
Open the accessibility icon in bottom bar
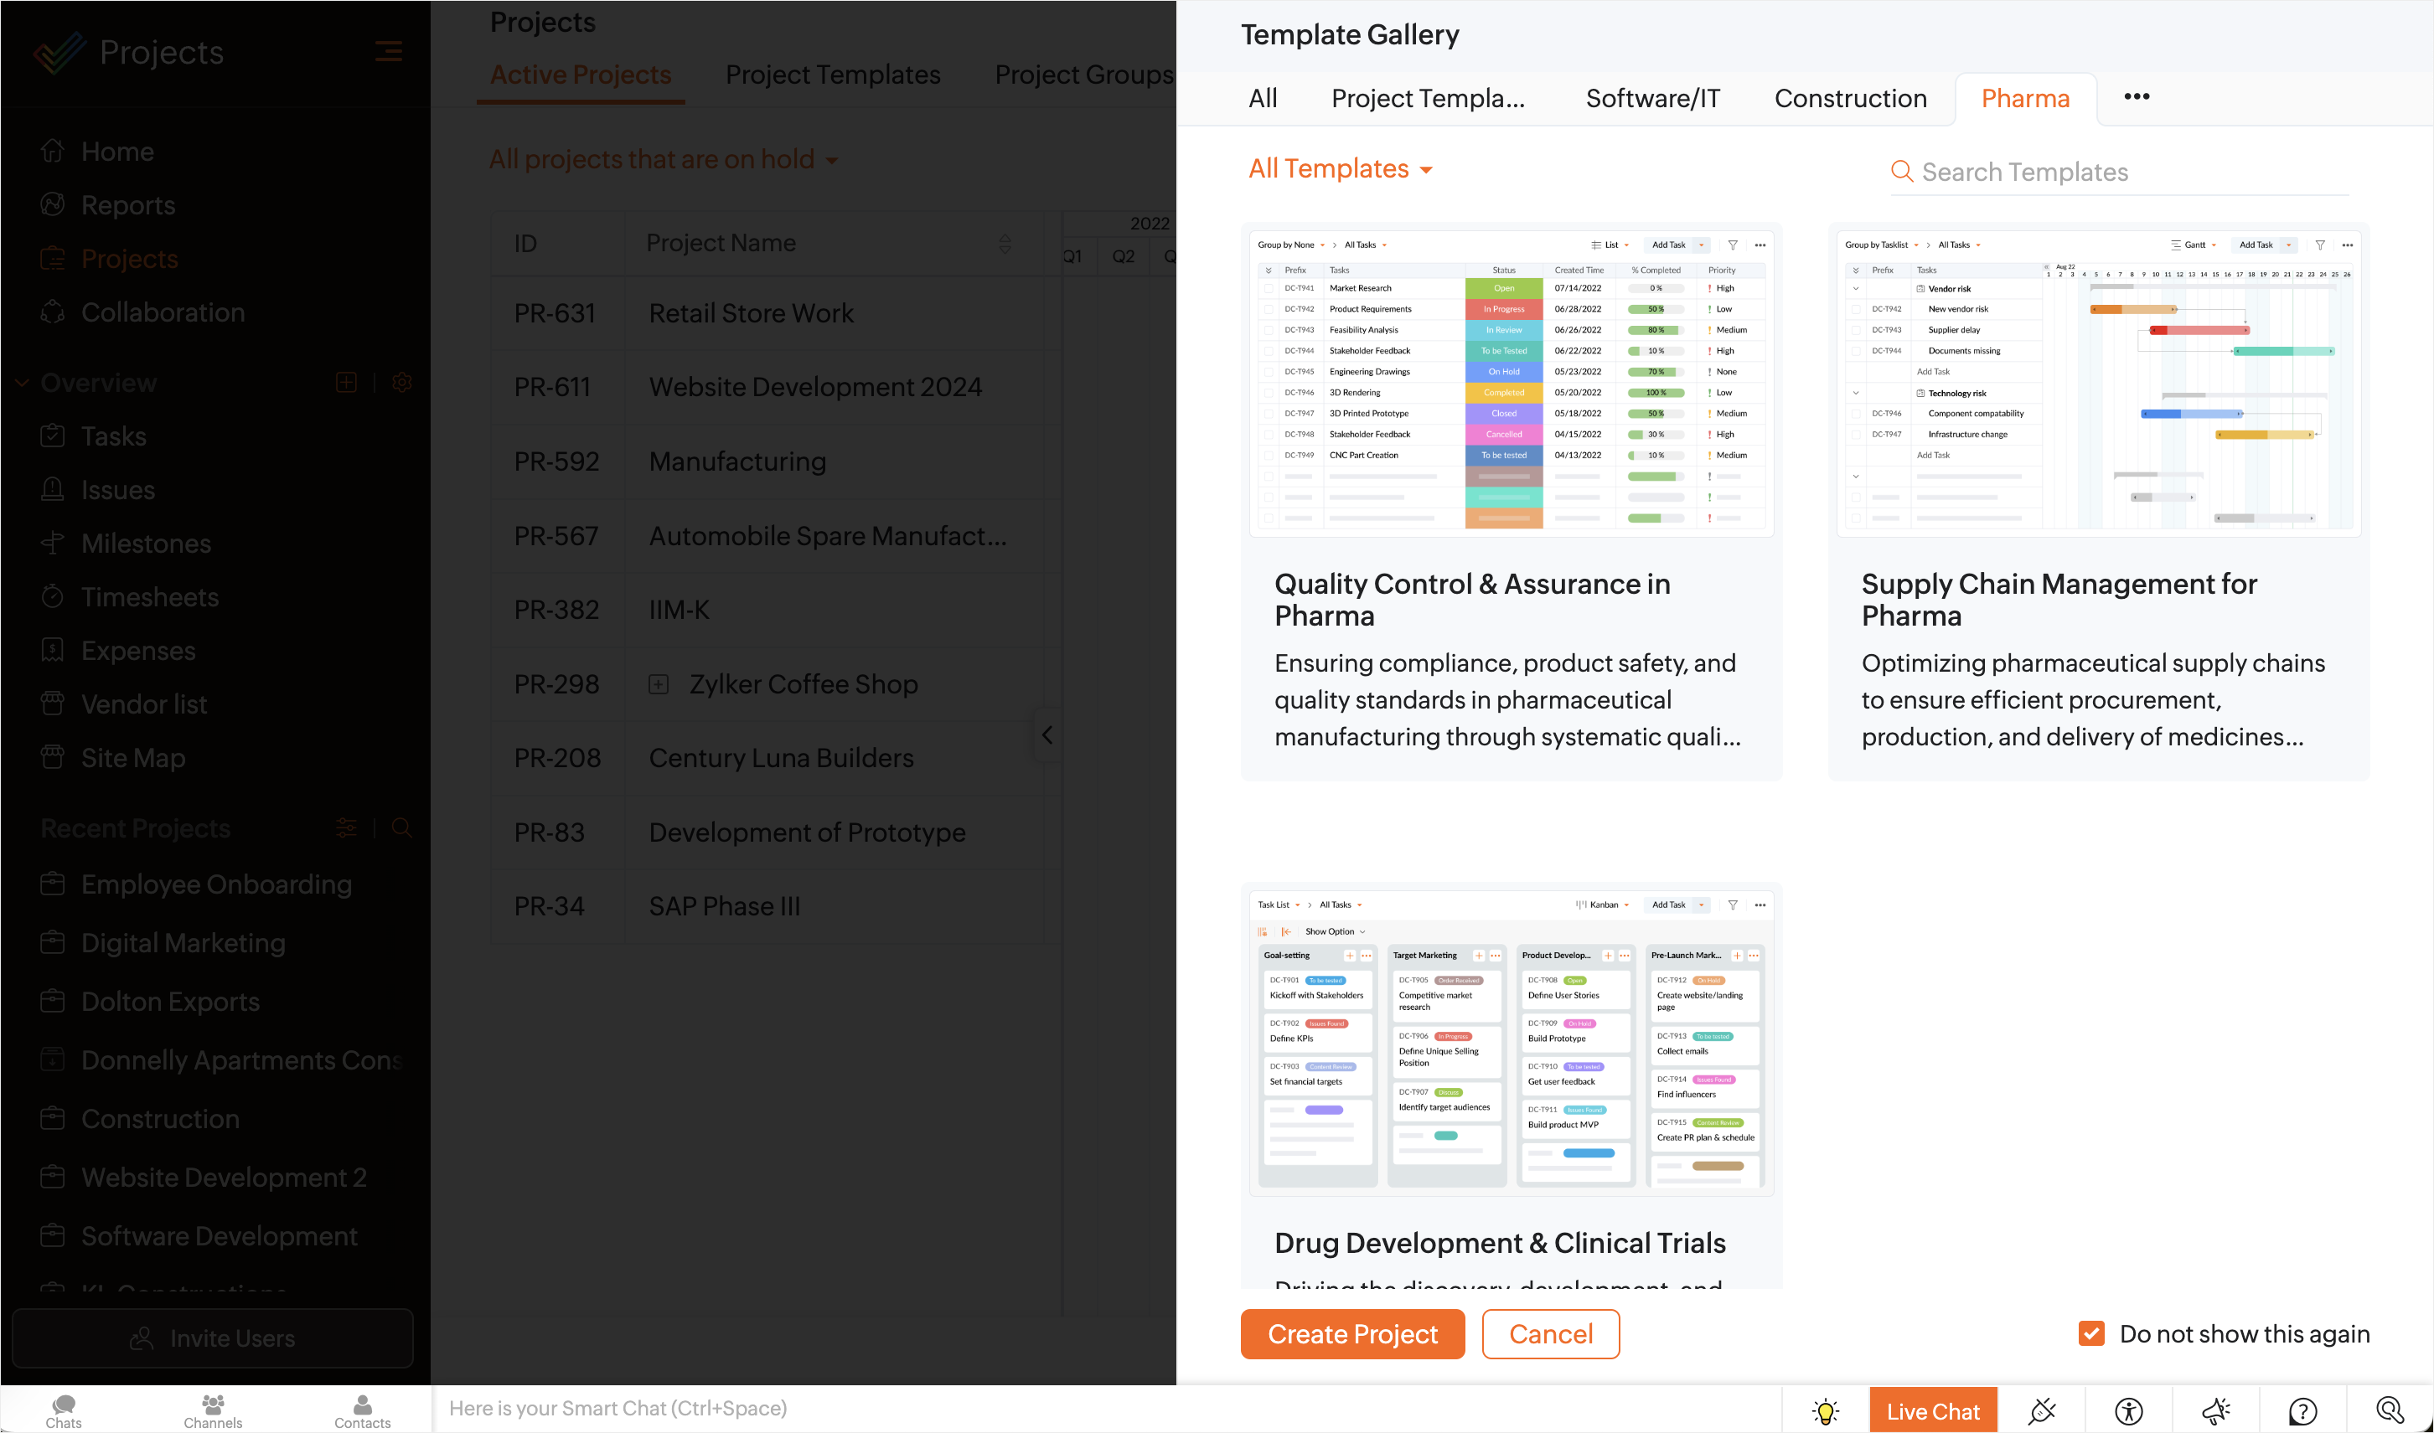click(2128, 1410)
